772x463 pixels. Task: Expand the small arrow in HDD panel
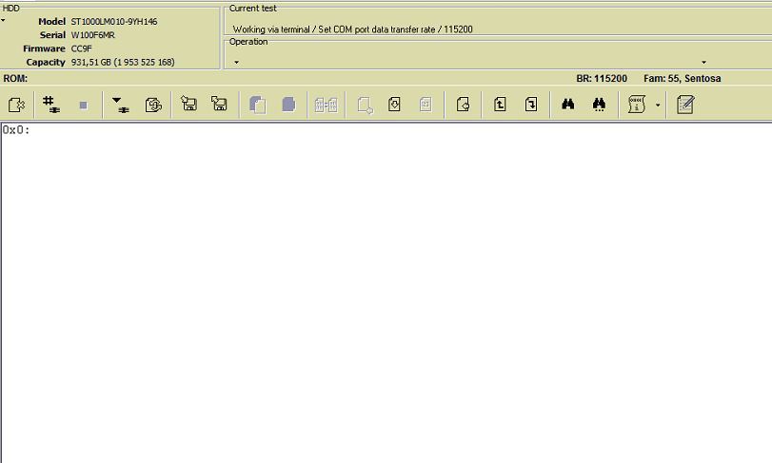tap(3, 21)
